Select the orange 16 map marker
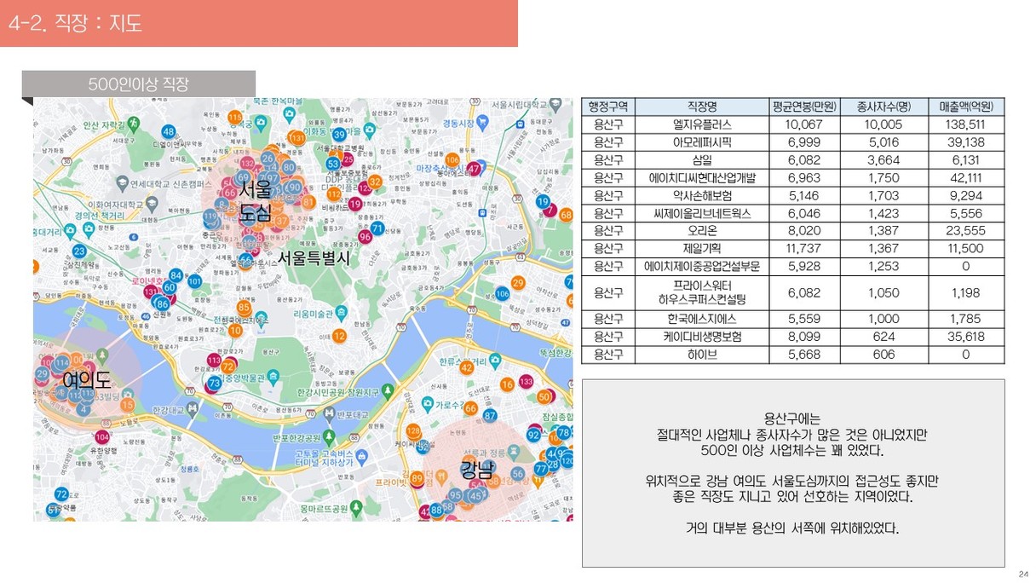1036x583 pixels. 507,385
